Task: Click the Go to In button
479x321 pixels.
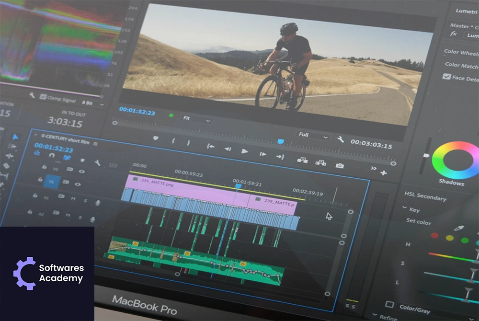Action: 210,147
